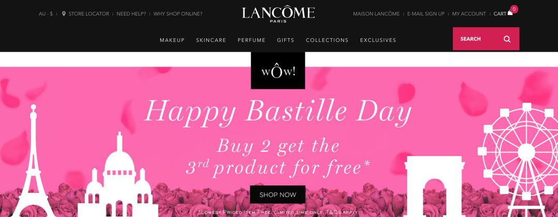Open the Why Shop Online? link
Screen dimensions: 558x217
178,14
